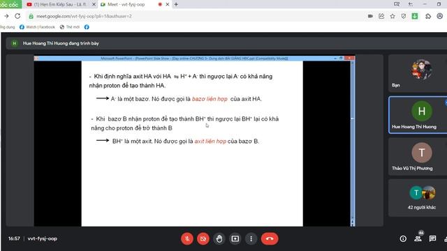
Task: Click the back-arrow icon beside tab search
Action: 411,4
